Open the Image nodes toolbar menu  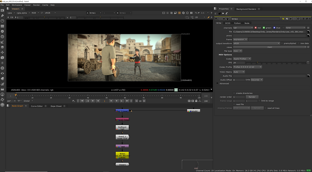2,10
